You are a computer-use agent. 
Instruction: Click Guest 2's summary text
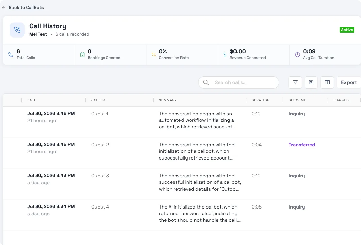coord(197,151)
